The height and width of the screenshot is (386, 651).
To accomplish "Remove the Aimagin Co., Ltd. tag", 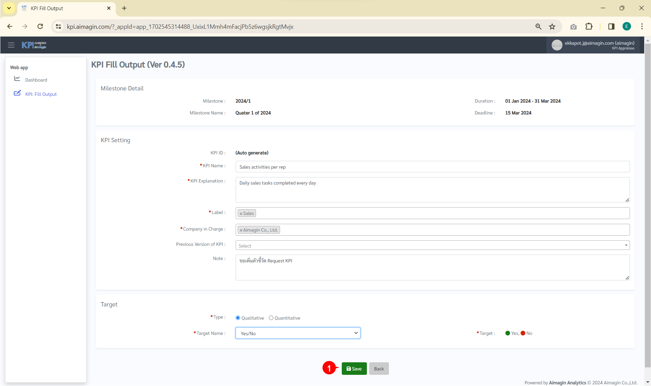I will tap(241, 230).
